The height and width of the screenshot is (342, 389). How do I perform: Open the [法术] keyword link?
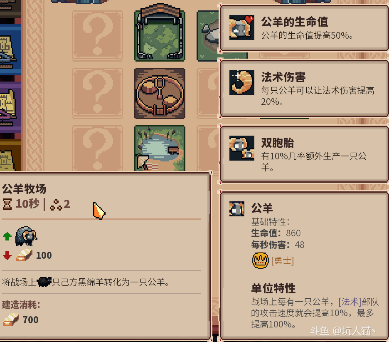click(350, 302)
